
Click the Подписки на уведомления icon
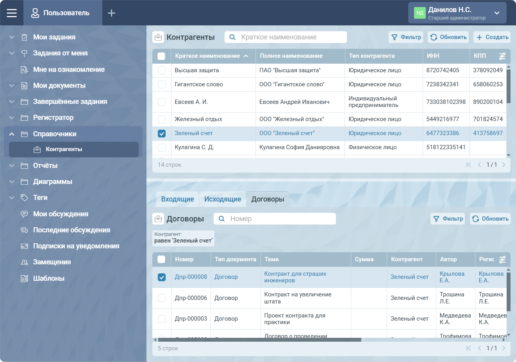coord(24,246)
